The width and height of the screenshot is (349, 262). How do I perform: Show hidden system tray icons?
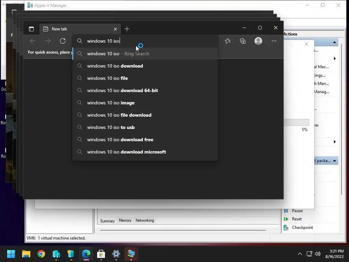pos(300,254)
